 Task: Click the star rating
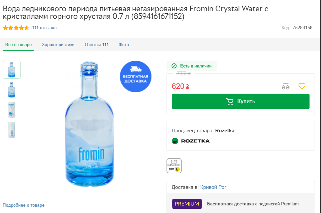(x=16, y=28)
